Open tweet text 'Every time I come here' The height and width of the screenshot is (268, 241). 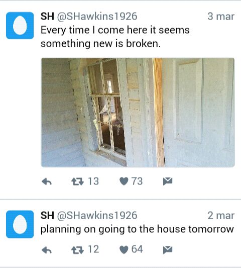tap(115, 37)
